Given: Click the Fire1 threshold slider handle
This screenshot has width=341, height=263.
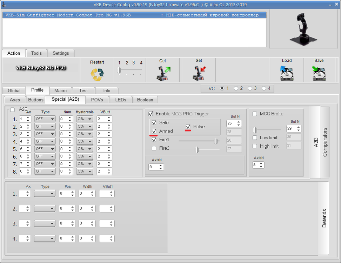Looking at the screenshot, I should pyautogui.click(x=215, y=141).
